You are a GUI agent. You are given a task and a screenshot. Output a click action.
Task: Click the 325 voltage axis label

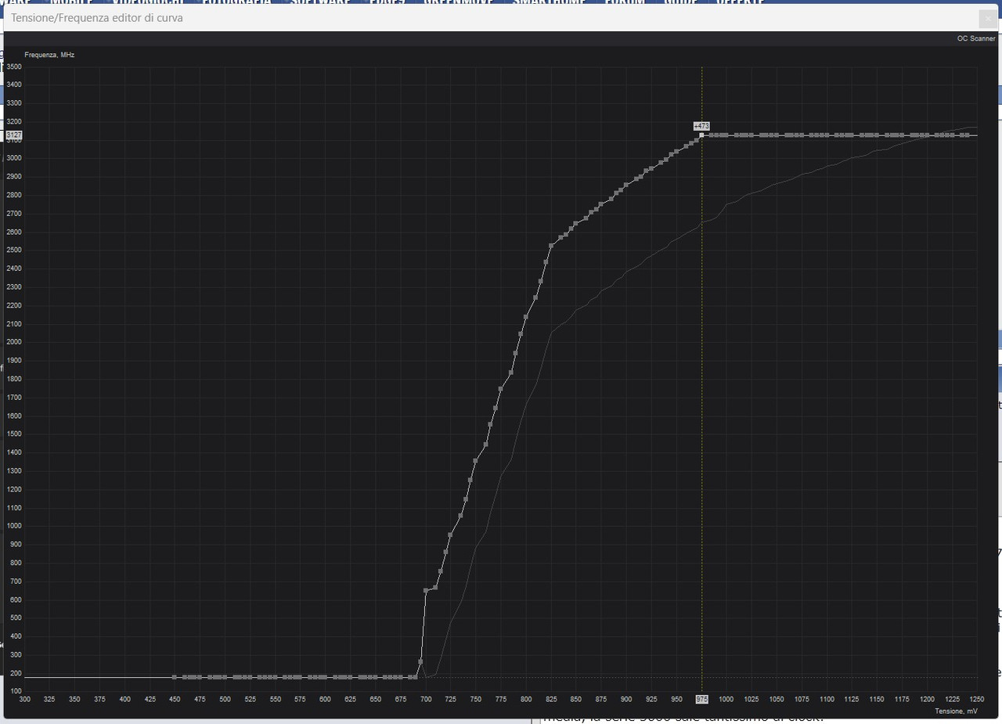tap(49, 698)
